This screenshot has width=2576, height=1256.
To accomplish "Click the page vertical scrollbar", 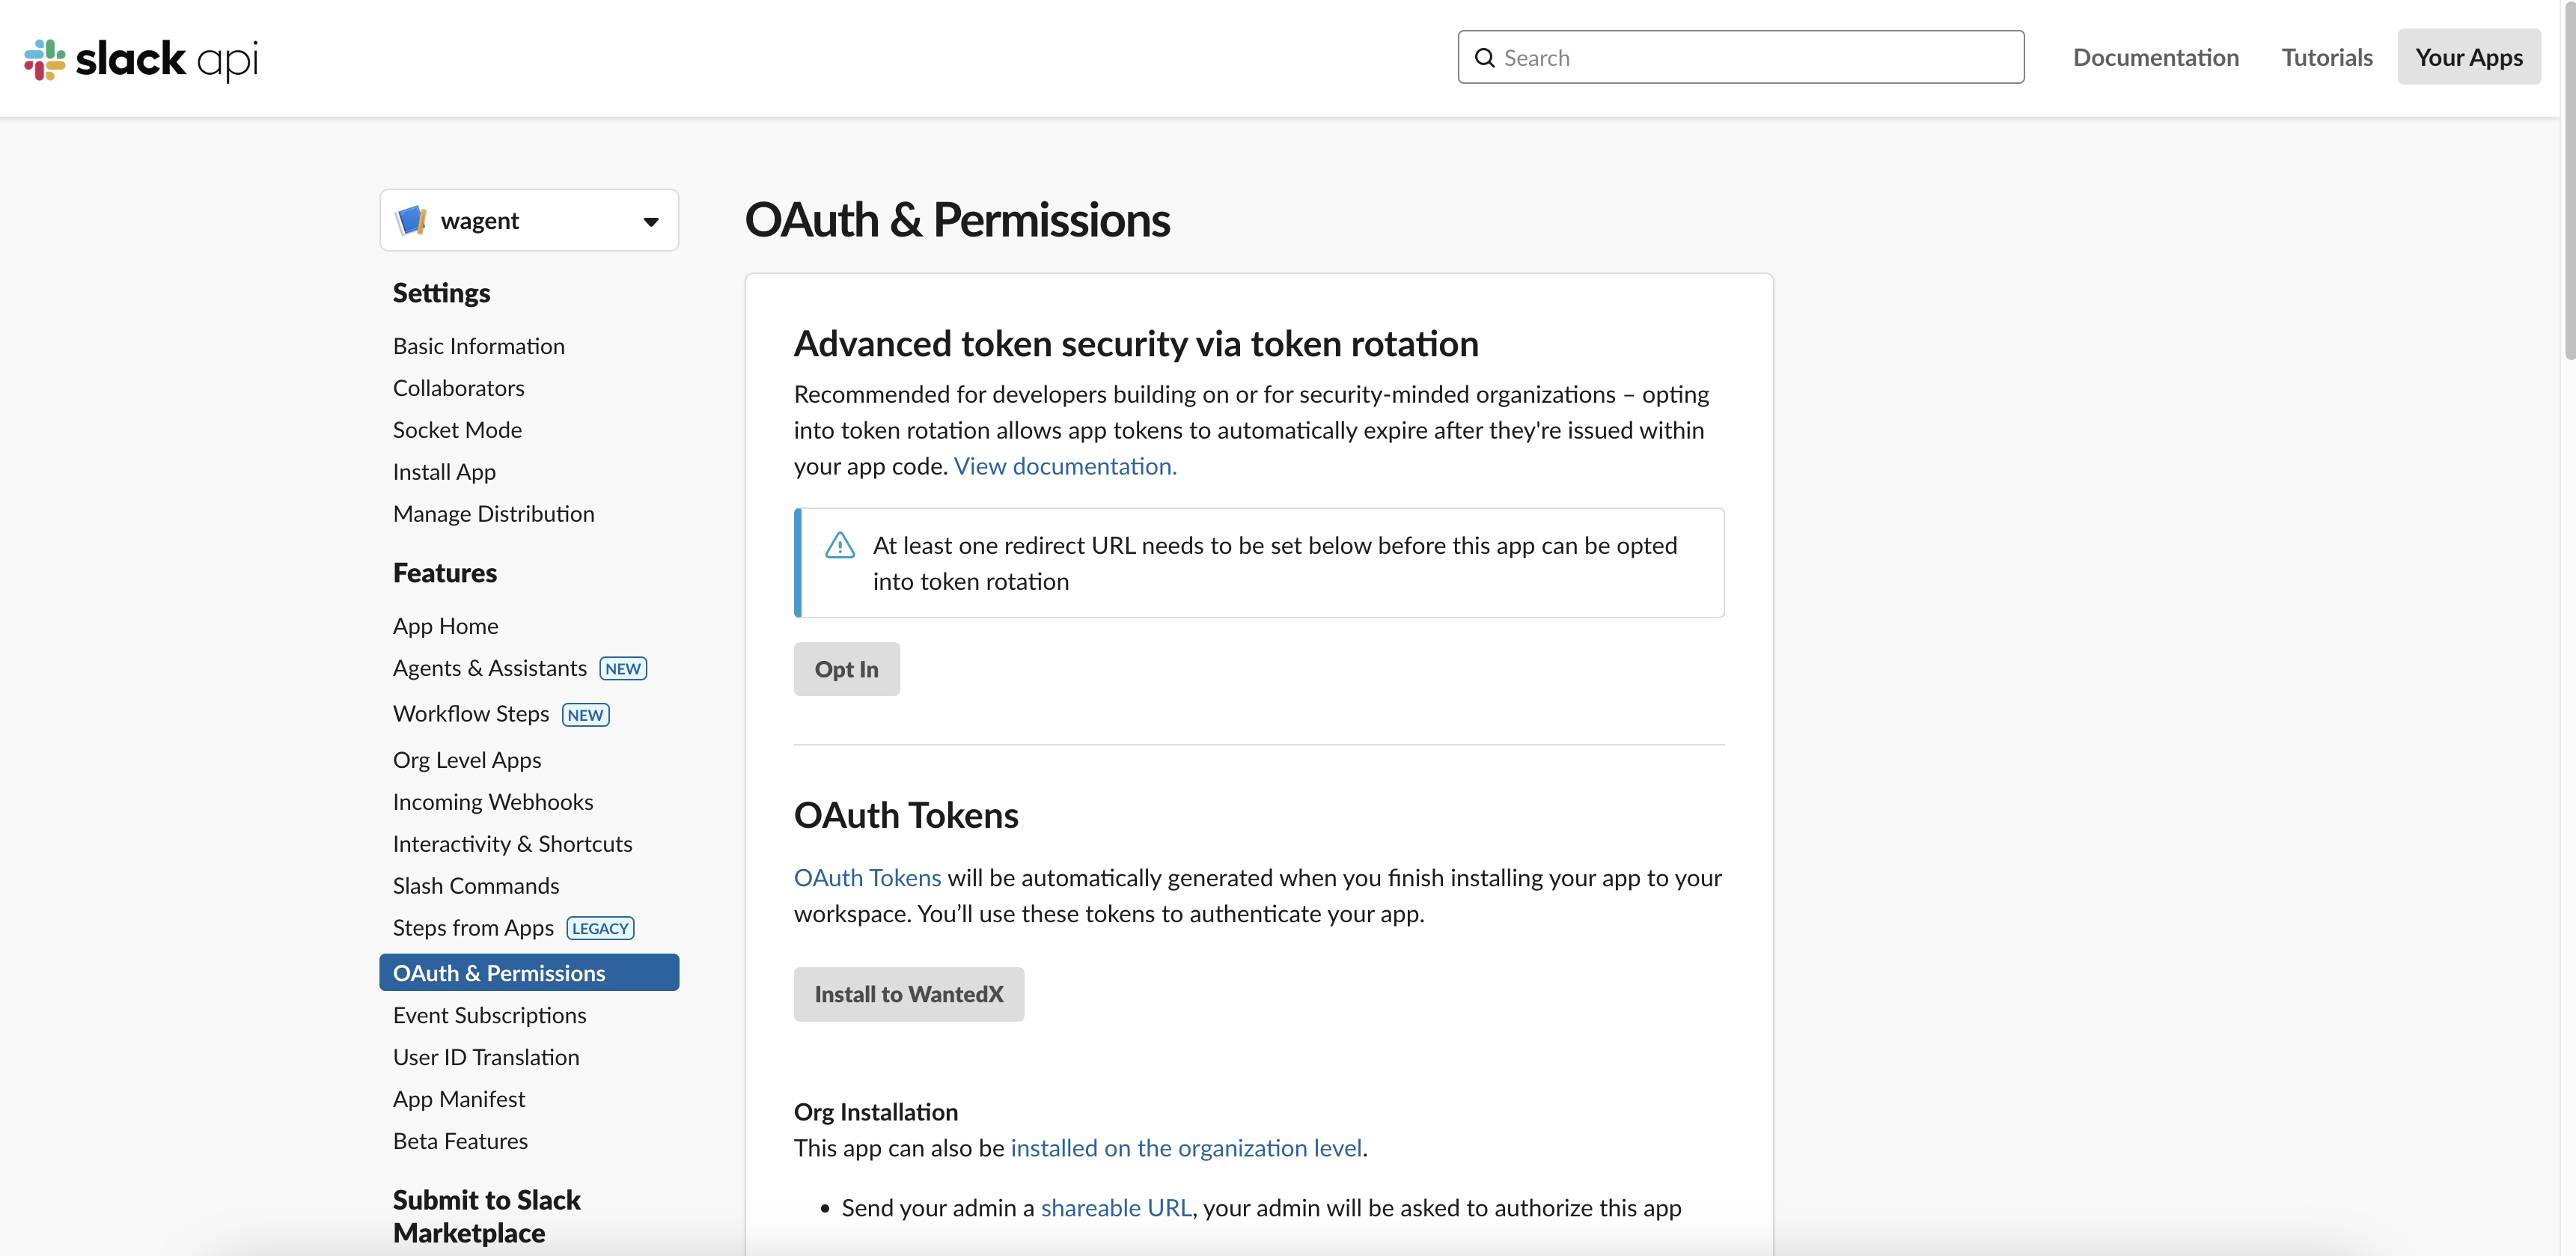I will click(x=2568, y=180).
